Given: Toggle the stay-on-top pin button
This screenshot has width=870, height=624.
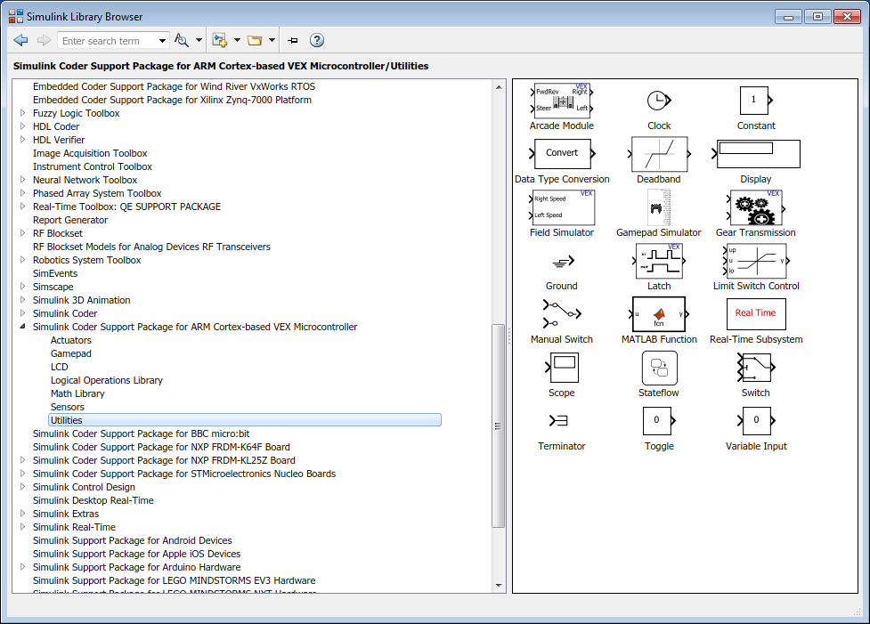Looking at the screenshot, I should (292, 40).
